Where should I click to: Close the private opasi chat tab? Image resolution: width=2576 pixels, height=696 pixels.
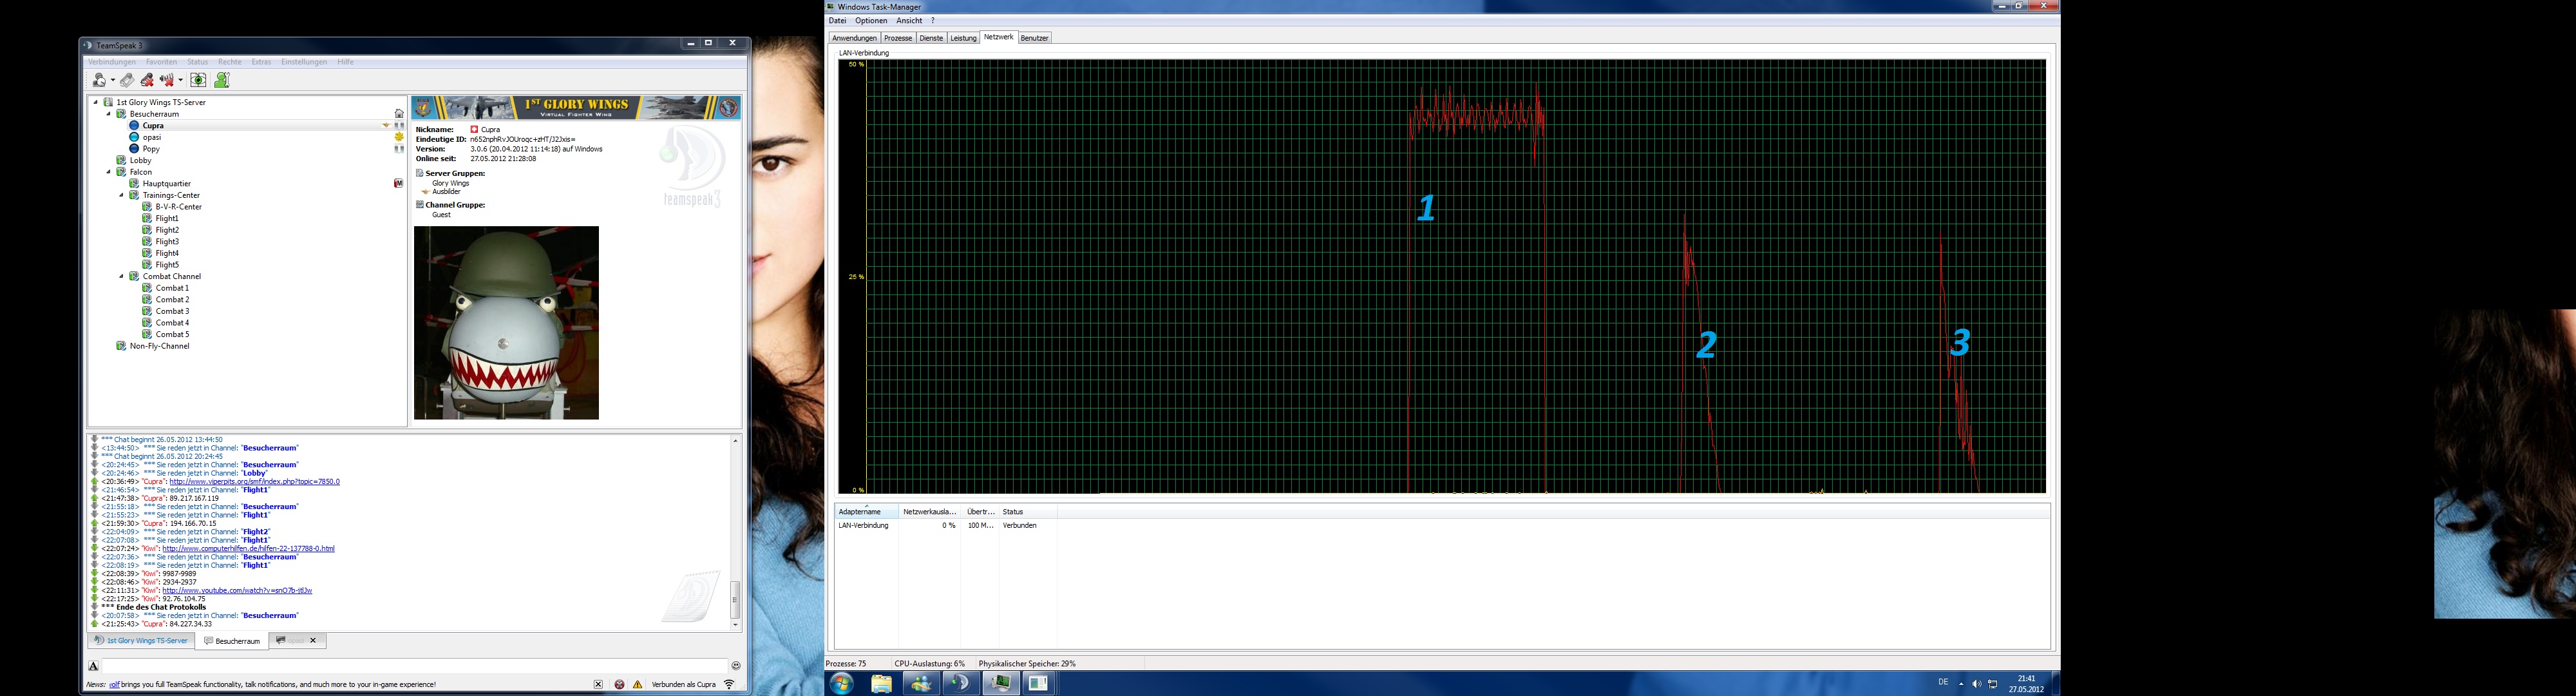click(x=313, y=640)
